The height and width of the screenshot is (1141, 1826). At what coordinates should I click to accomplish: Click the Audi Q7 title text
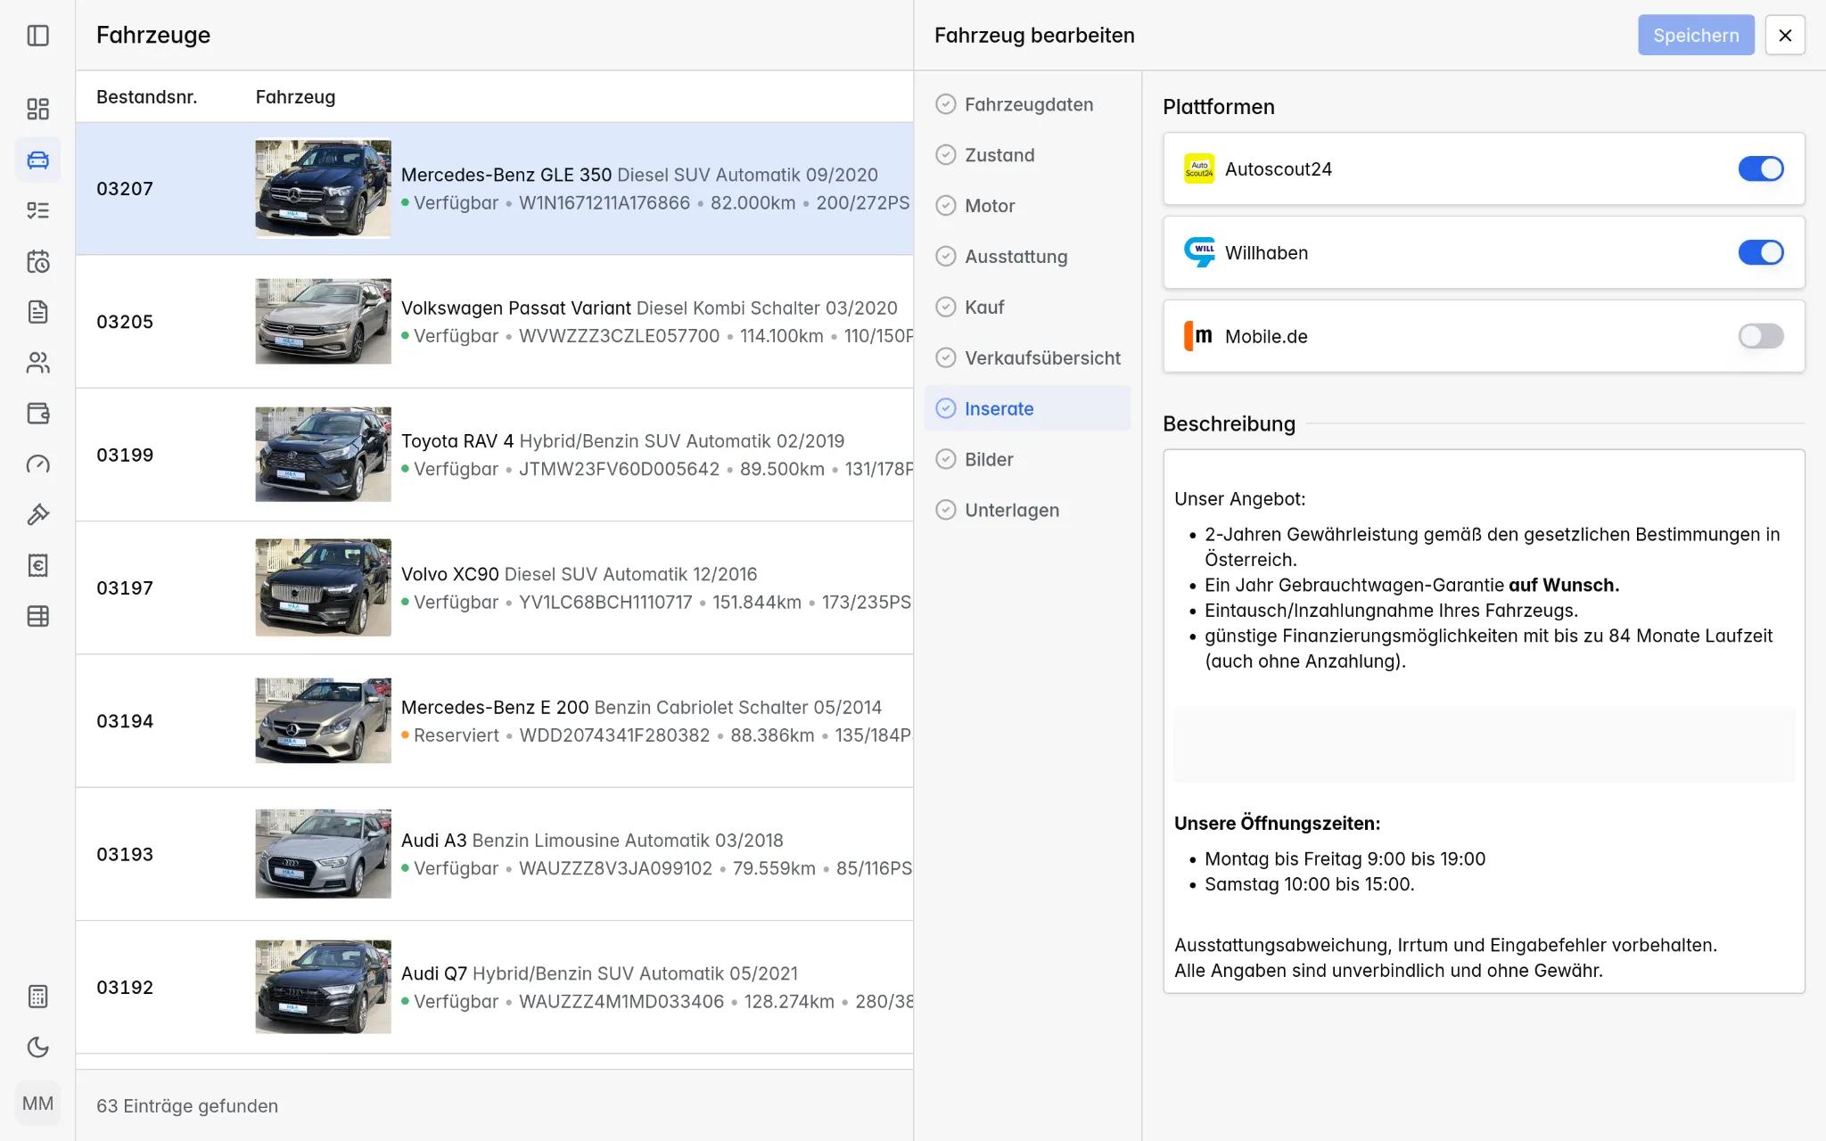(x=434, y=973)
